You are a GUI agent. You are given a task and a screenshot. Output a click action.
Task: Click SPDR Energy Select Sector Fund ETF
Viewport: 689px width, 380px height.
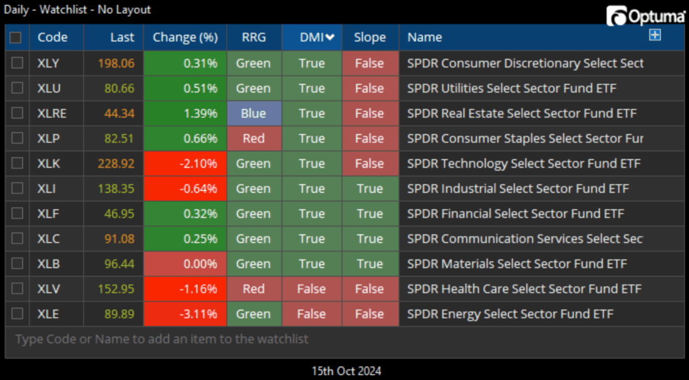[510, 314]
